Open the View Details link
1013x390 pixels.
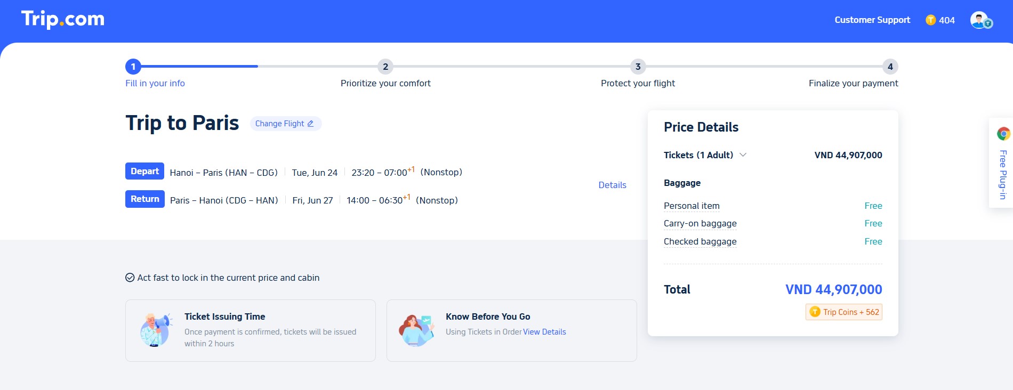pos(544,332)
